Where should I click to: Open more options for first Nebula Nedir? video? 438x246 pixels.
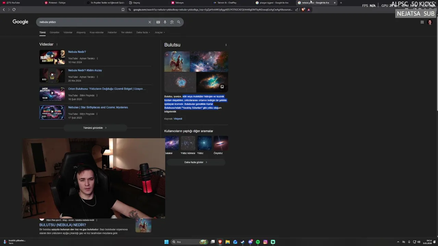pyautogui.click(x=97, y=58)
